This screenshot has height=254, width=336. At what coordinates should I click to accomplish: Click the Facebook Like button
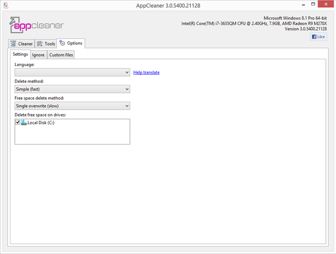(318, 37)
